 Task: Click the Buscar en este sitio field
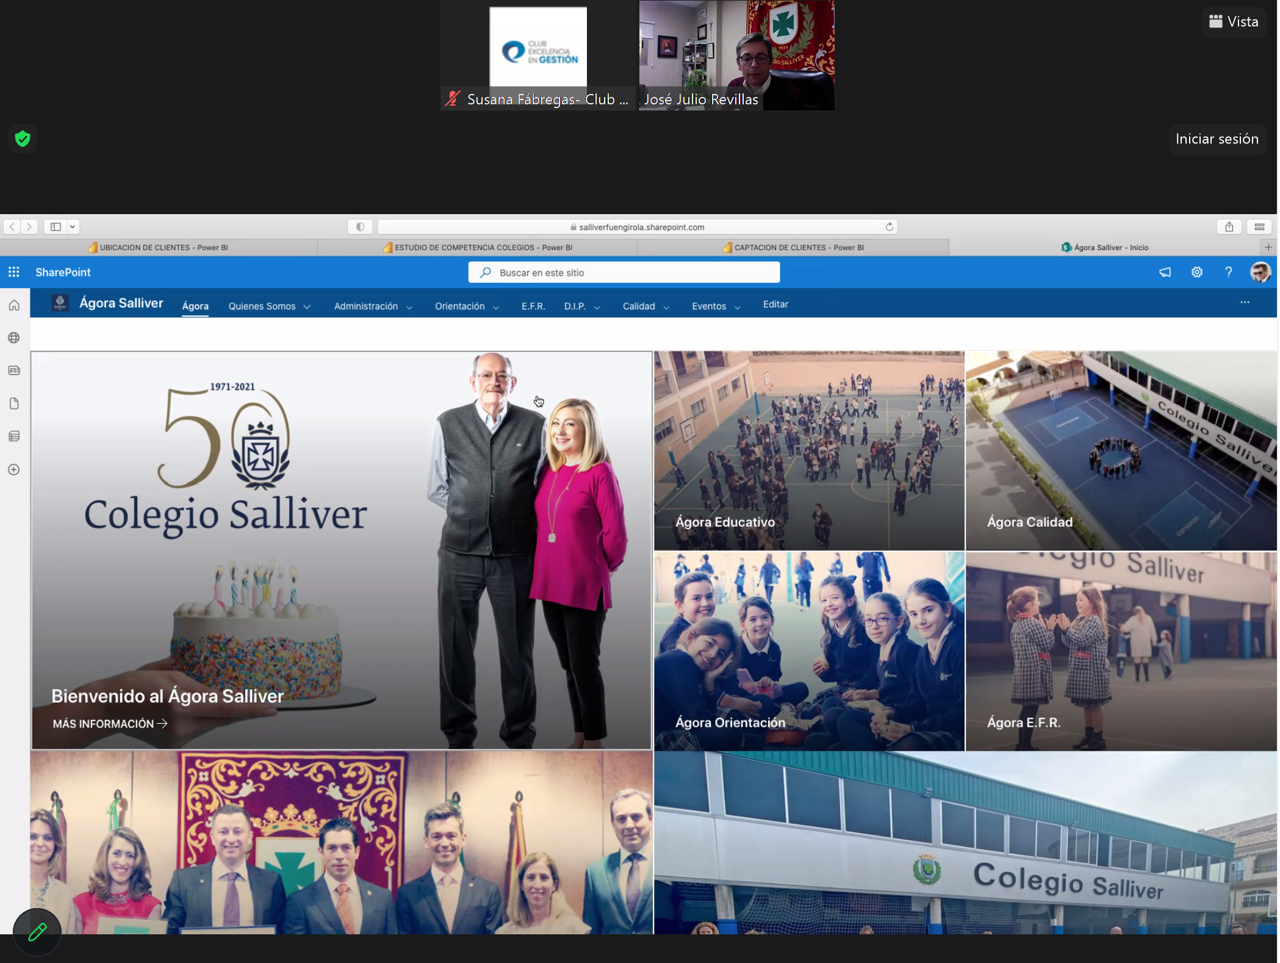[624, 273]
